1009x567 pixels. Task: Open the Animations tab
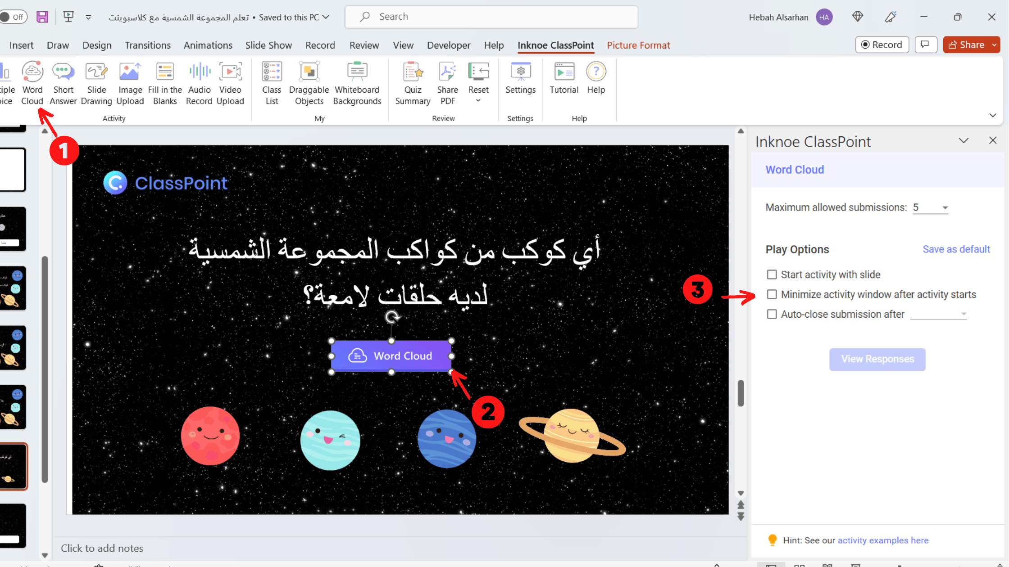pyautogui.click(x=208, y=45)
